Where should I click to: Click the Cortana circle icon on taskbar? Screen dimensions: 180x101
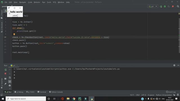[49, 99]
